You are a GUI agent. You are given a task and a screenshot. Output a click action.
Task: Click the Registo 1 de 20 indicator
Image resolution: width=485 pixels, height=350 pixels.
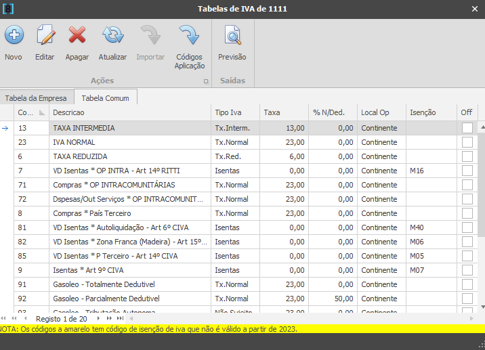click(x=61, y=318)
